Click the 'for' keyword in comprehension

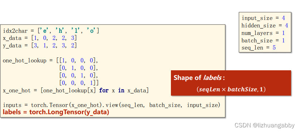pos(104,90)
